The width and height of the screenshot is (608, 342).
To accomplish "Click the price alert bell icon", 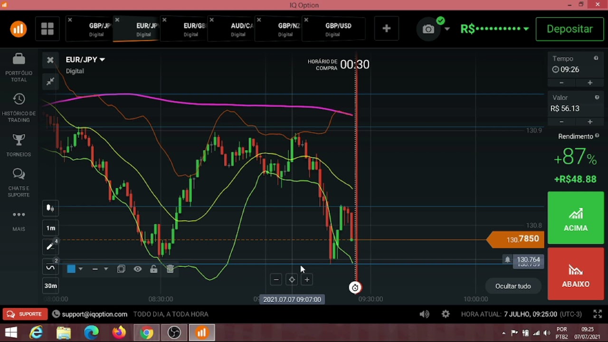I will (507, 260).
